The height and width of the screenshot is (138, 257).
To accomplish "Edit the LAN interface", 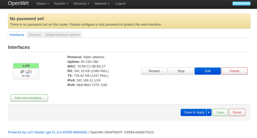I will [208, 71].
